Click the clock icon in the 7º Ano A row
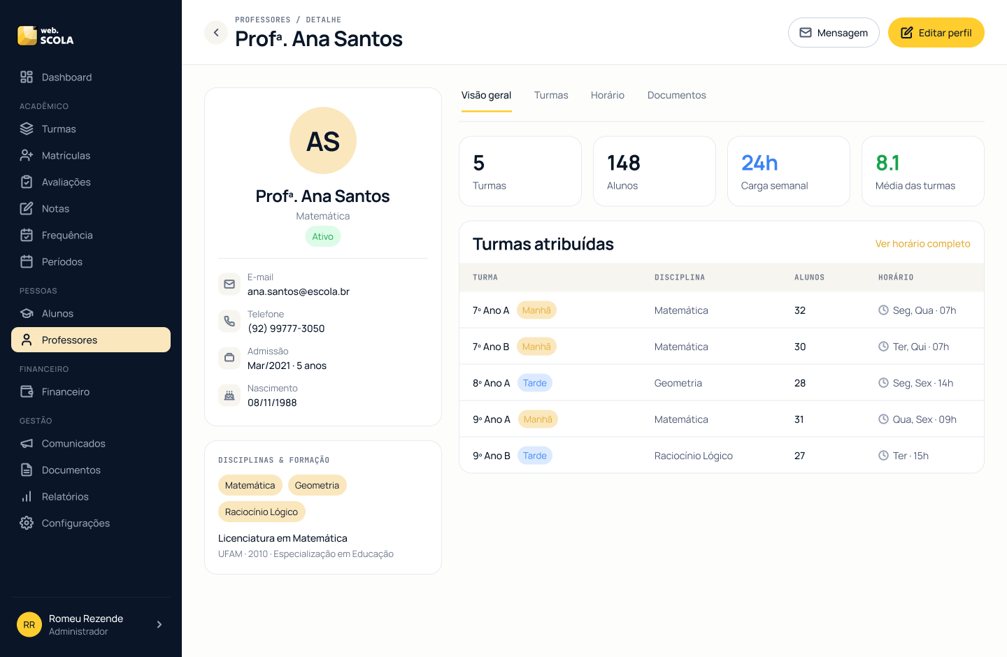1007x657 pixels. click(x=883, y=310)
